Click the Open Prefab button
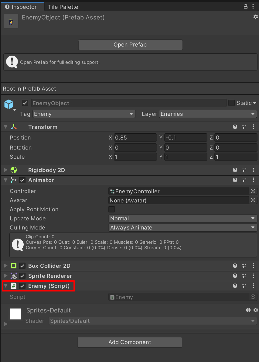259x362 pixels. tap(130, 45)
